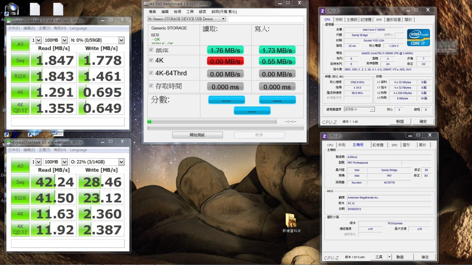The height and width of the screenshot is (265, 472).
Task: Click the comment field in O: drive CrystalDiskMark
Action: tap(68, 243)
